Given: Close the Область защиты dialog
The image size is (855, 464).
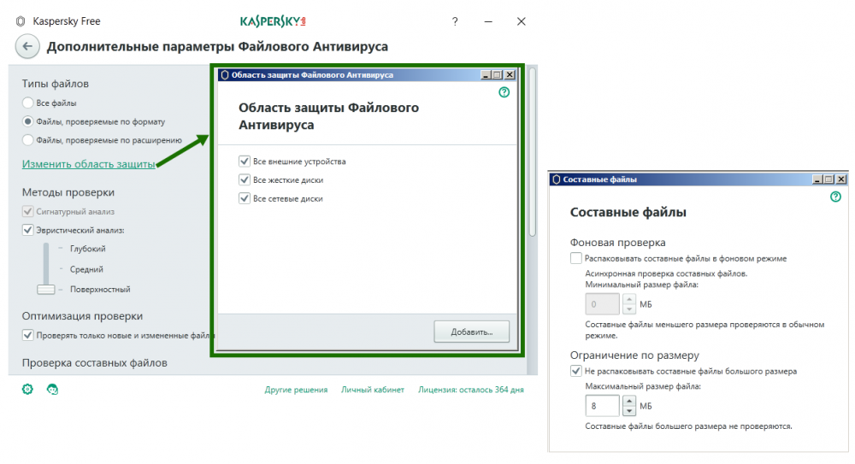Looking at the screenshot, I should pyautogui.click(x=510, y=74).
